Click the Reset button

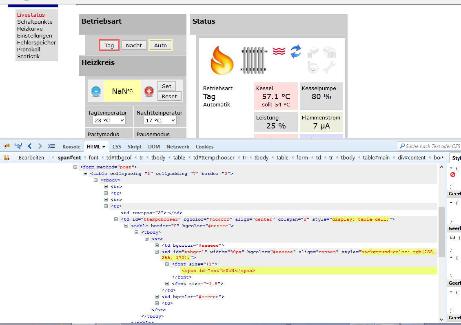[x=169, y=96]
